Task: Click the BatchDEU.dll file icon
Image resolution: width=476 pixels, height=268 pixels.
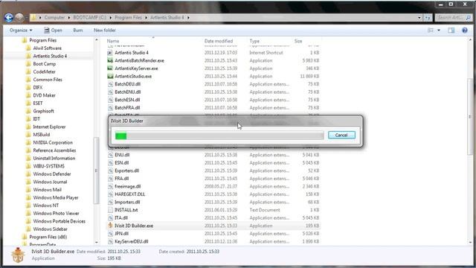Action: (110, 84)
